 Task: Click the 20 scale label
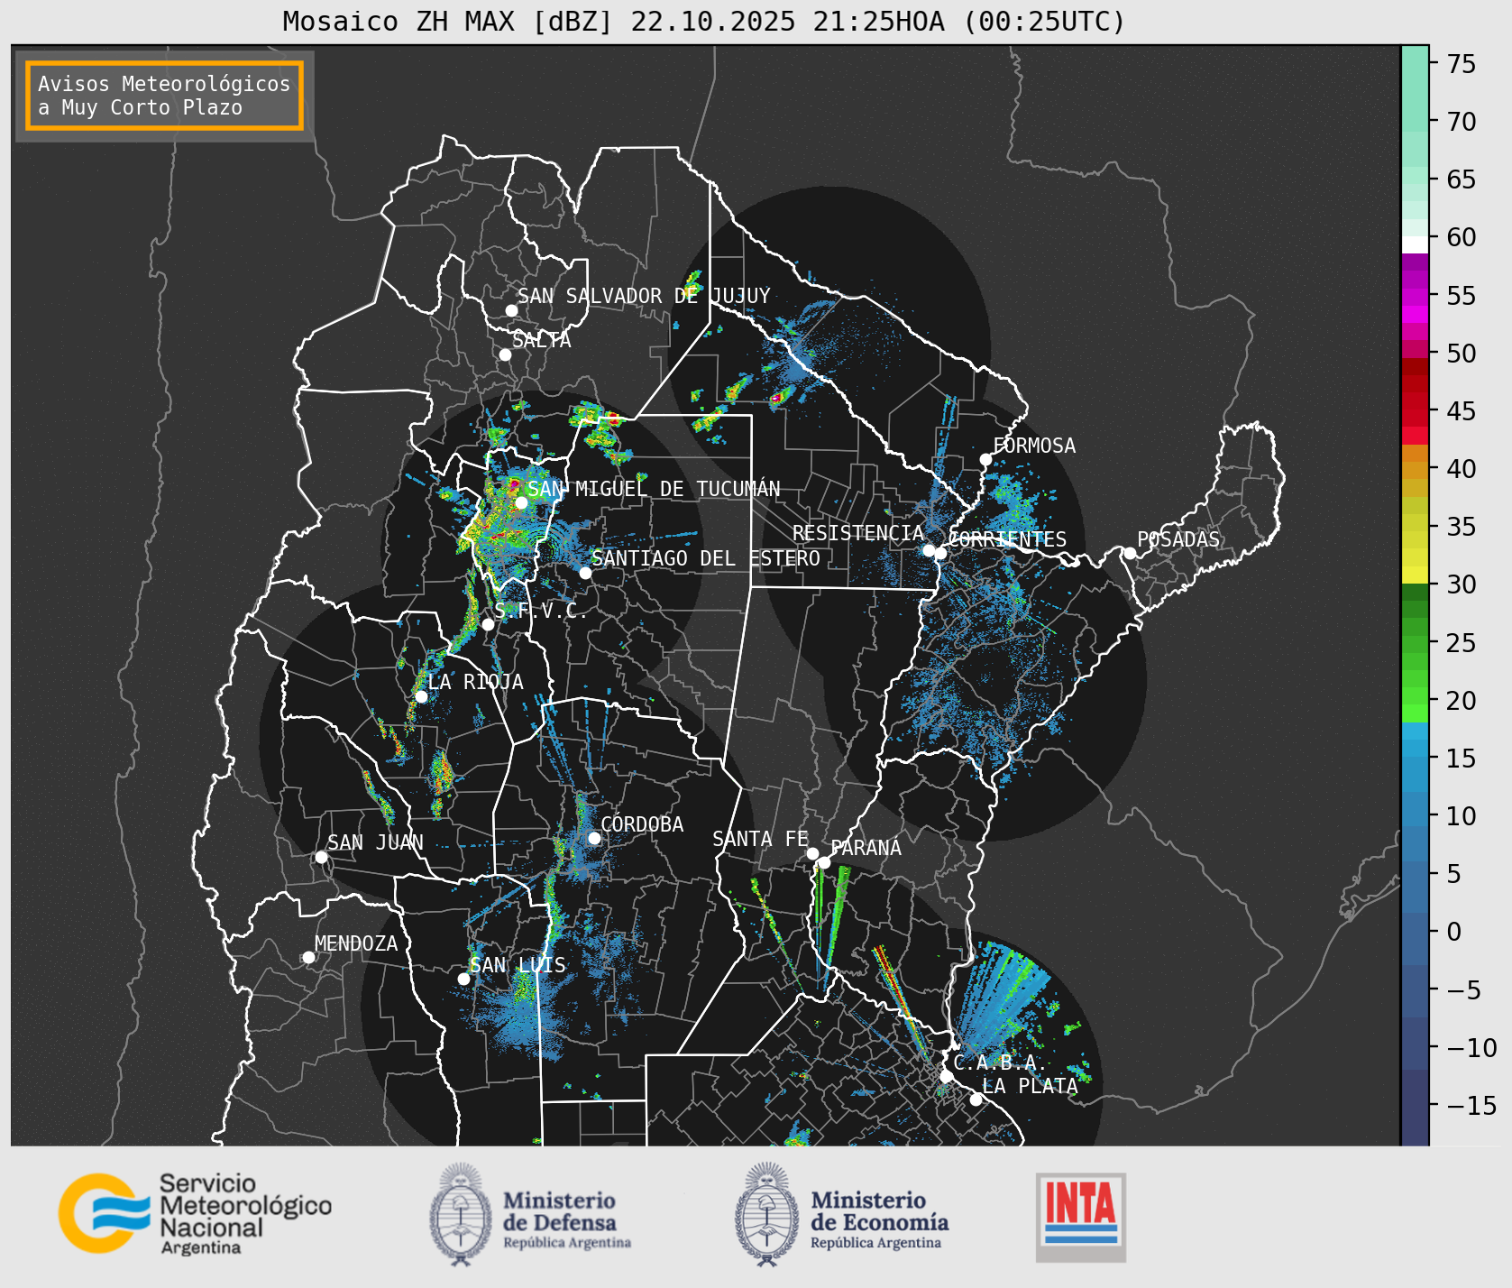[1462, 701]
